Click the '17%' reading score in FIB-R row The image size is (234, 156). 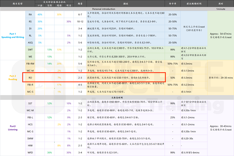(x=59, y=85)
